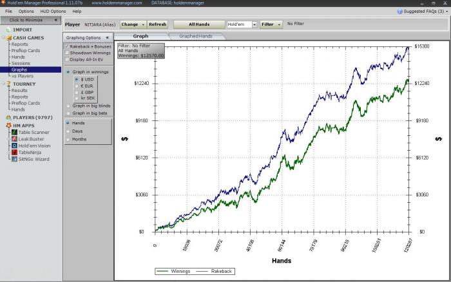This screenshot has height=282, width=451.
Task: Expand the Suggested FAQs dropdown arrow
Action: 447,12
